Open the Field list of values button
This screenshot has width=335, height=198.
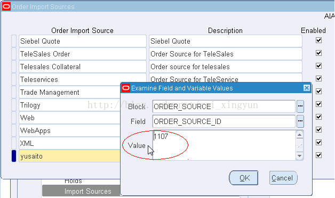point(300,121)
